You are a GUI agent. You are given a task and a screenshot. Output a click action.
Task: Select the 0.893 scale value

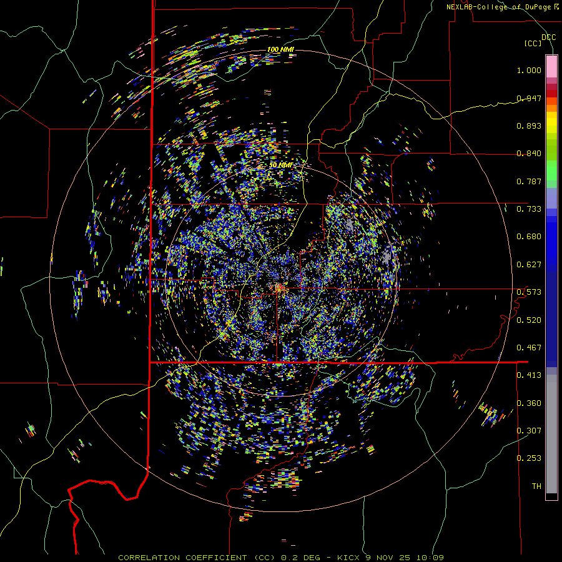click(529, 126)
